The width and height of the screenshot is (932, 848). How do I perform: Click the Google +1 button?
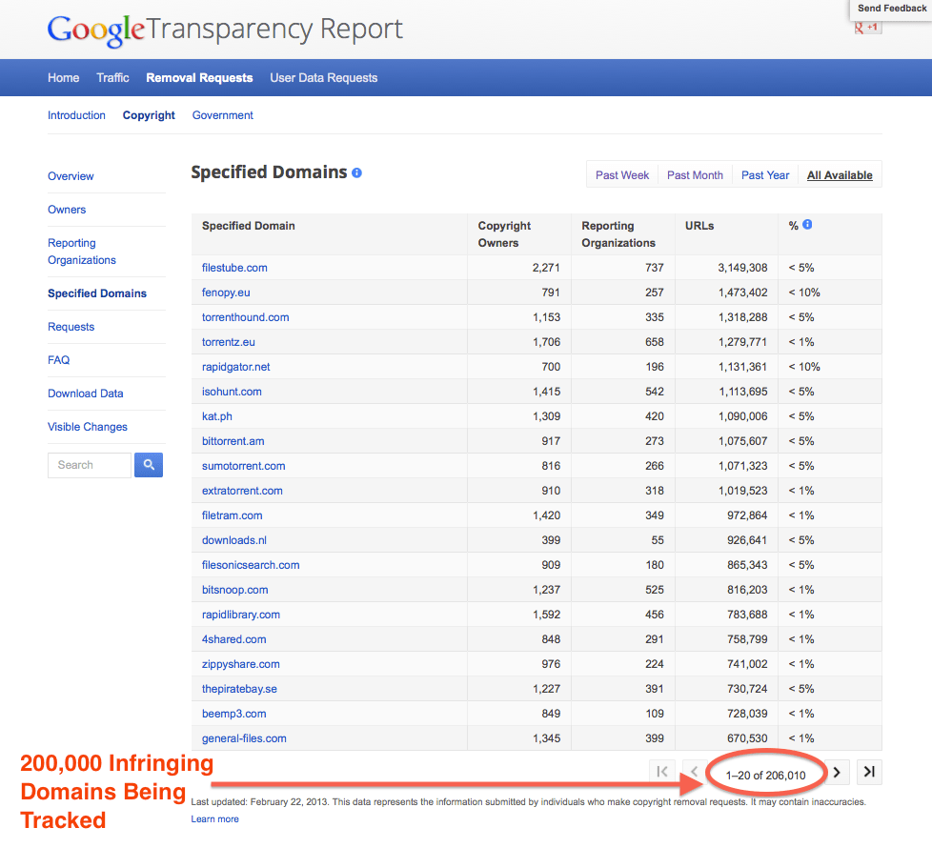(x=868, y=28)
